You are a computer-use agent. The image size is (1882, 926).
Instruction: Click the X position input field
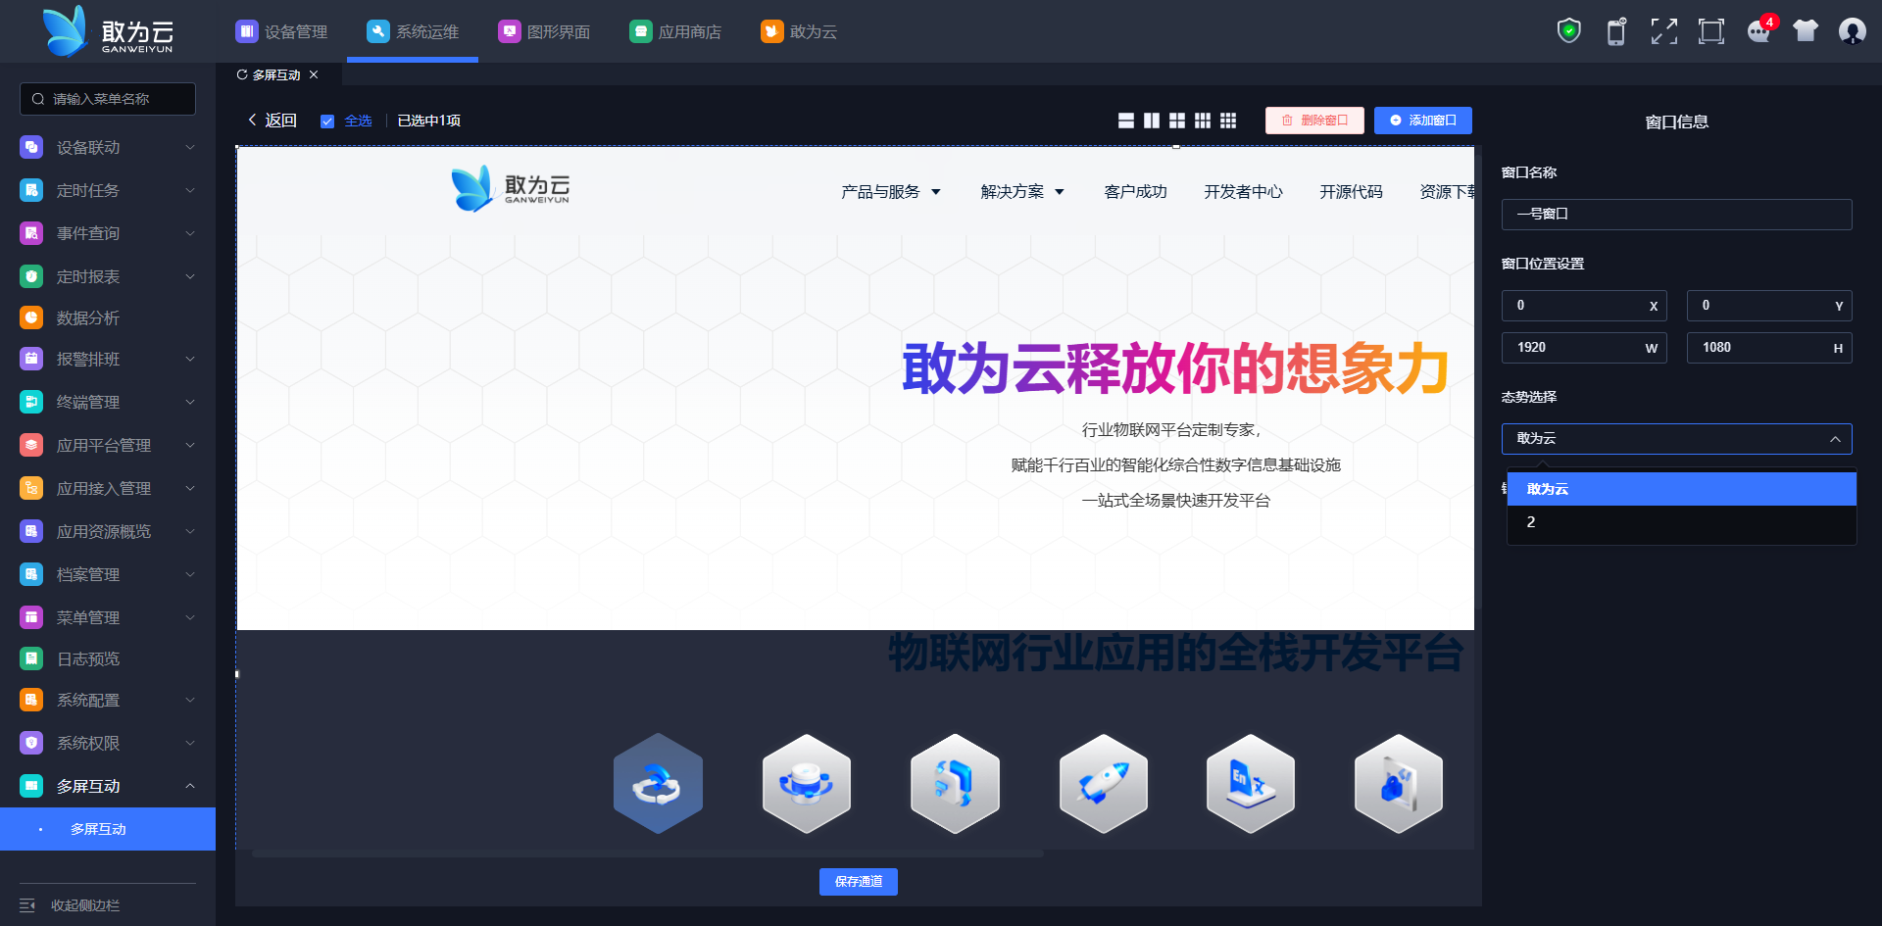point(1584,306)
